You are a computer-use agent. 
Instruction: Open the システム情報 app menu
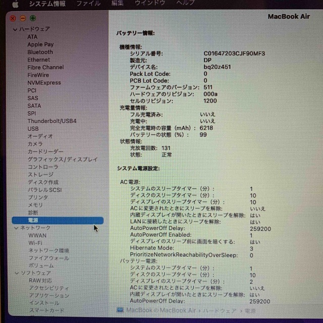[47, 4]
